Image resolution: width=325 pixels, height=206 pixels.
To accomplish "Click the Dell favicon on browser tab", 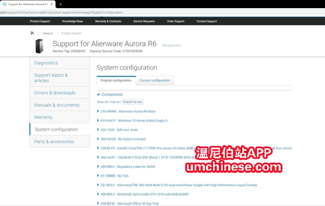I will [x=4, y=4].
